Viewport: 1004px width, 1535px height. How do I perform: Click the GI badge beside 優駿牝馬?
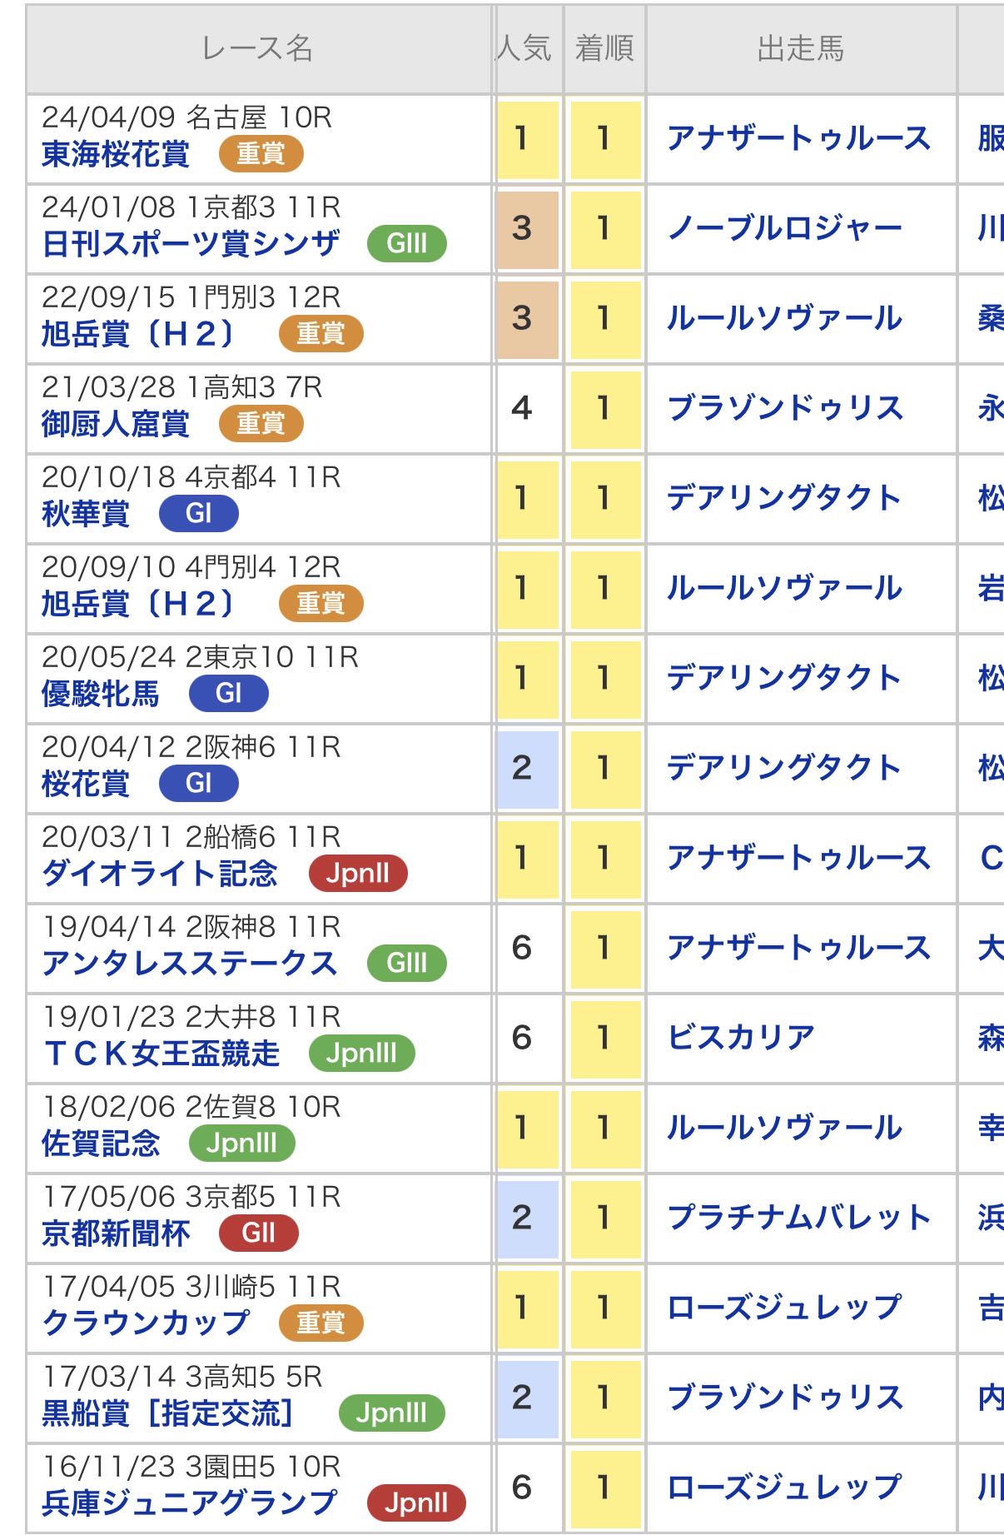coord(228,693)
